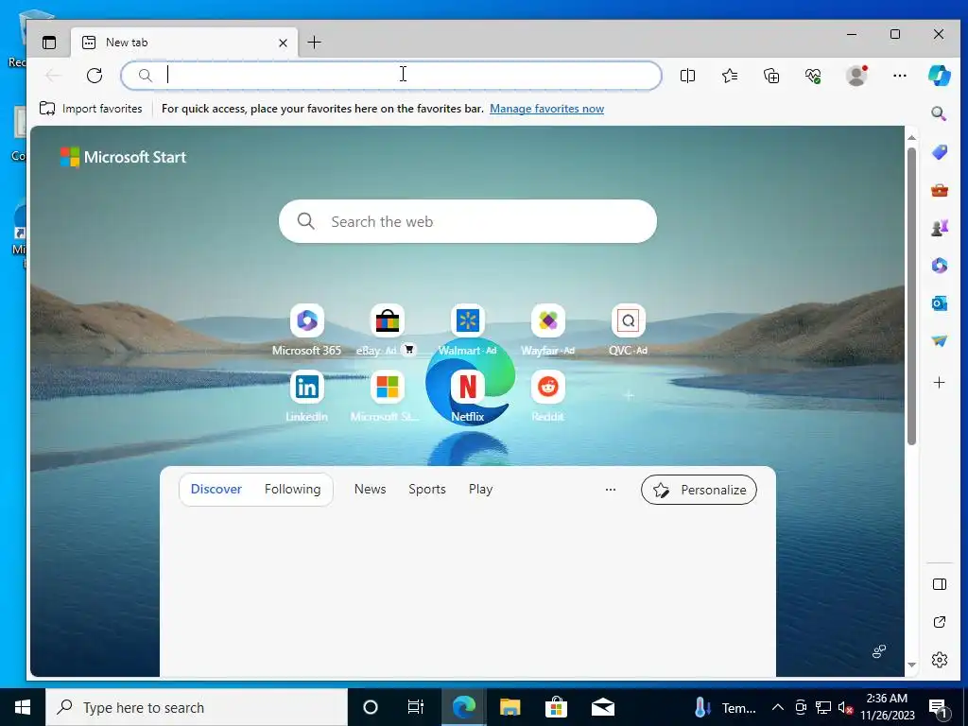This screenshot has height=726, width=968.
Task: Open the Favorites star icon
Action: pyautogui.click(x=730, y=76)
